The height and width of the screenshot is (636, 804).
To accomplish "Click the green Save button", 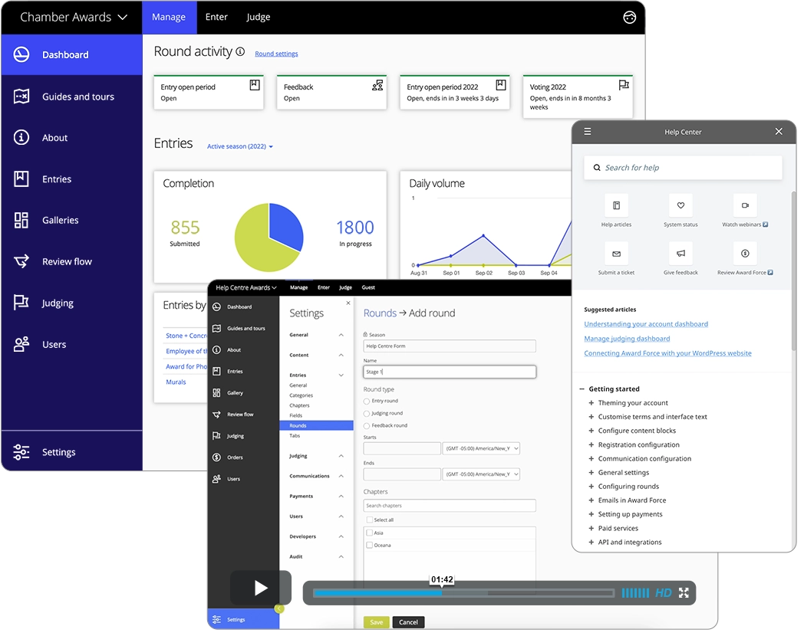I will [376, 622].
